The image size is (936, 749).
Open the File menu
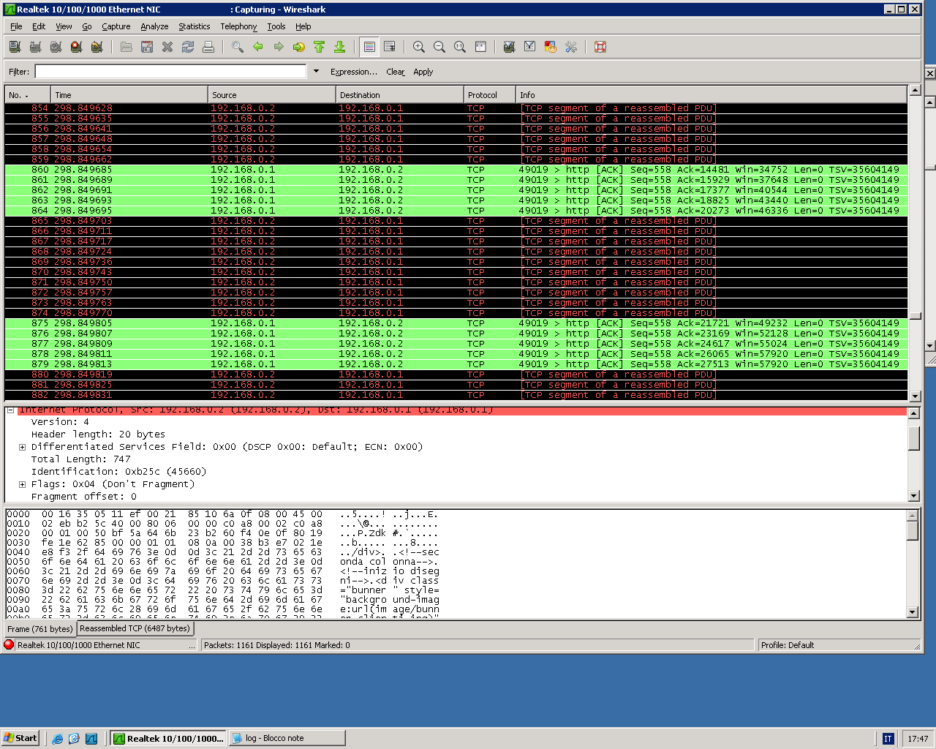(x=16, y=26)
